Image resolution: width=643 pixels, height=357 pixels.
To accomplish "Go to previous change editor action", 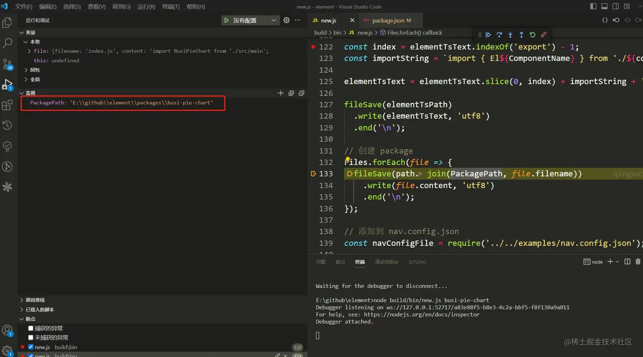I will (616, 20).
